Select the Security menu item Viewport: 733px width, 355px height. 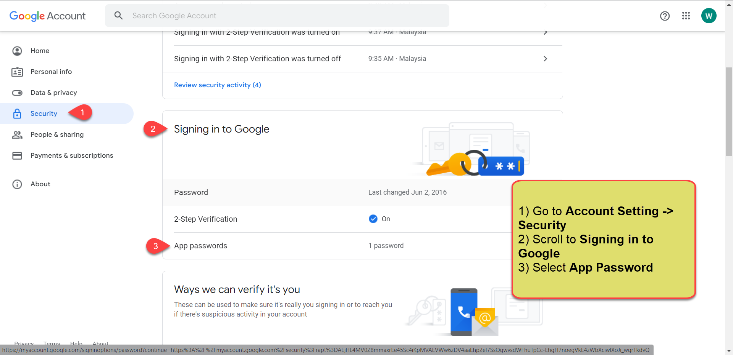pyautogui.click(x=67, y=114)
